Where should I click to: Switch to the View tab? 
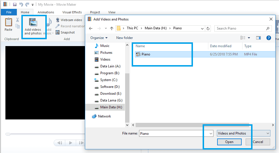(112, 12)
